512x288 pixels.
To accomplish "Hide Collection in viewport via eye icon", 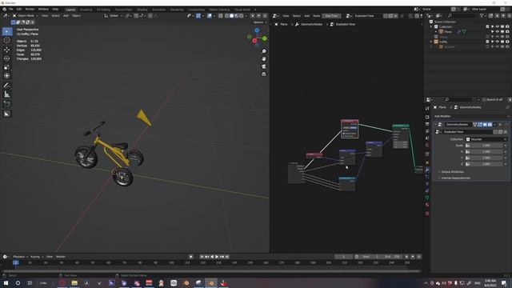I will point(498,26).
